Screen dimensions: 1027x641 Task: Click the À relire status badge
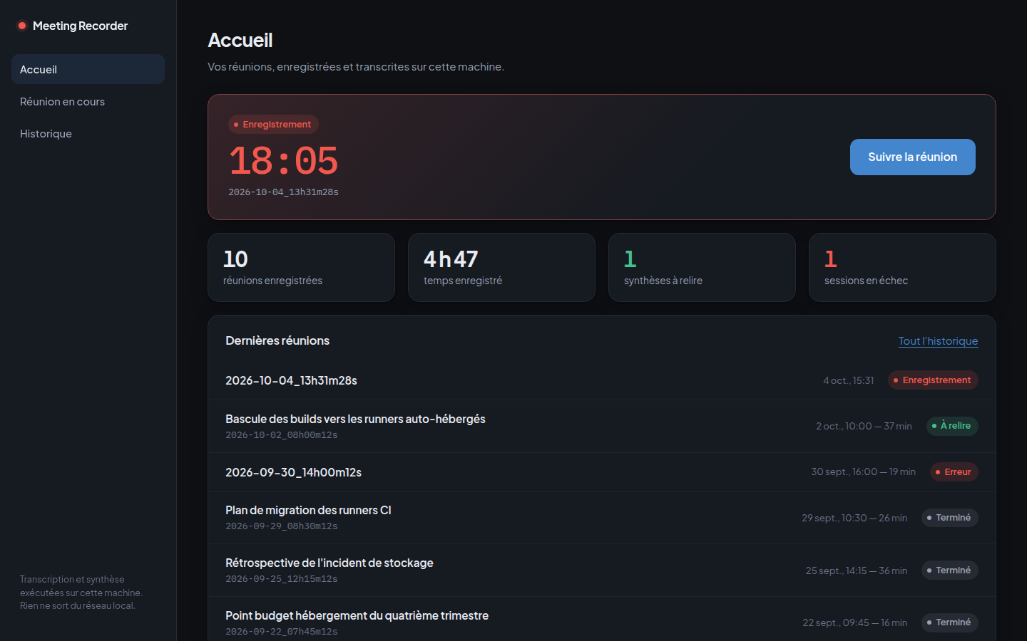point(952,426)
